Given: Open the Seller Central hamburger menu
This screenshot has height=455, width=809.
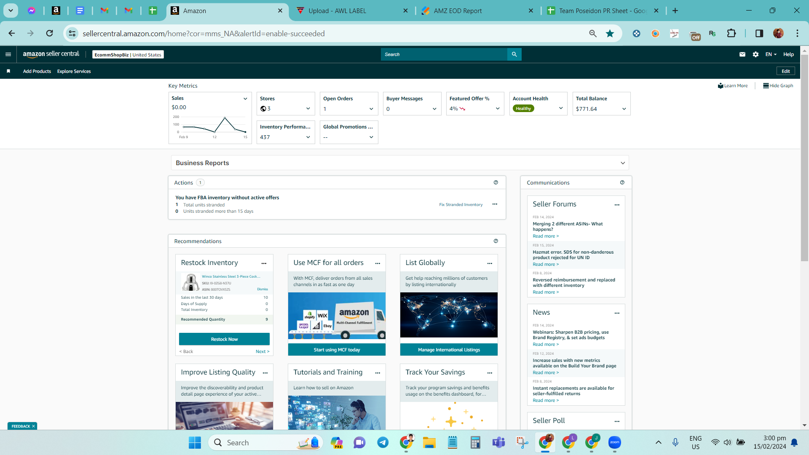Looking at the screenshot, I should 8,54.
